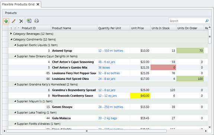This screenshot has width=214, height=135.
Task: Select Northwoods Cranberry Sauce name
Action: tap(73, 96)
